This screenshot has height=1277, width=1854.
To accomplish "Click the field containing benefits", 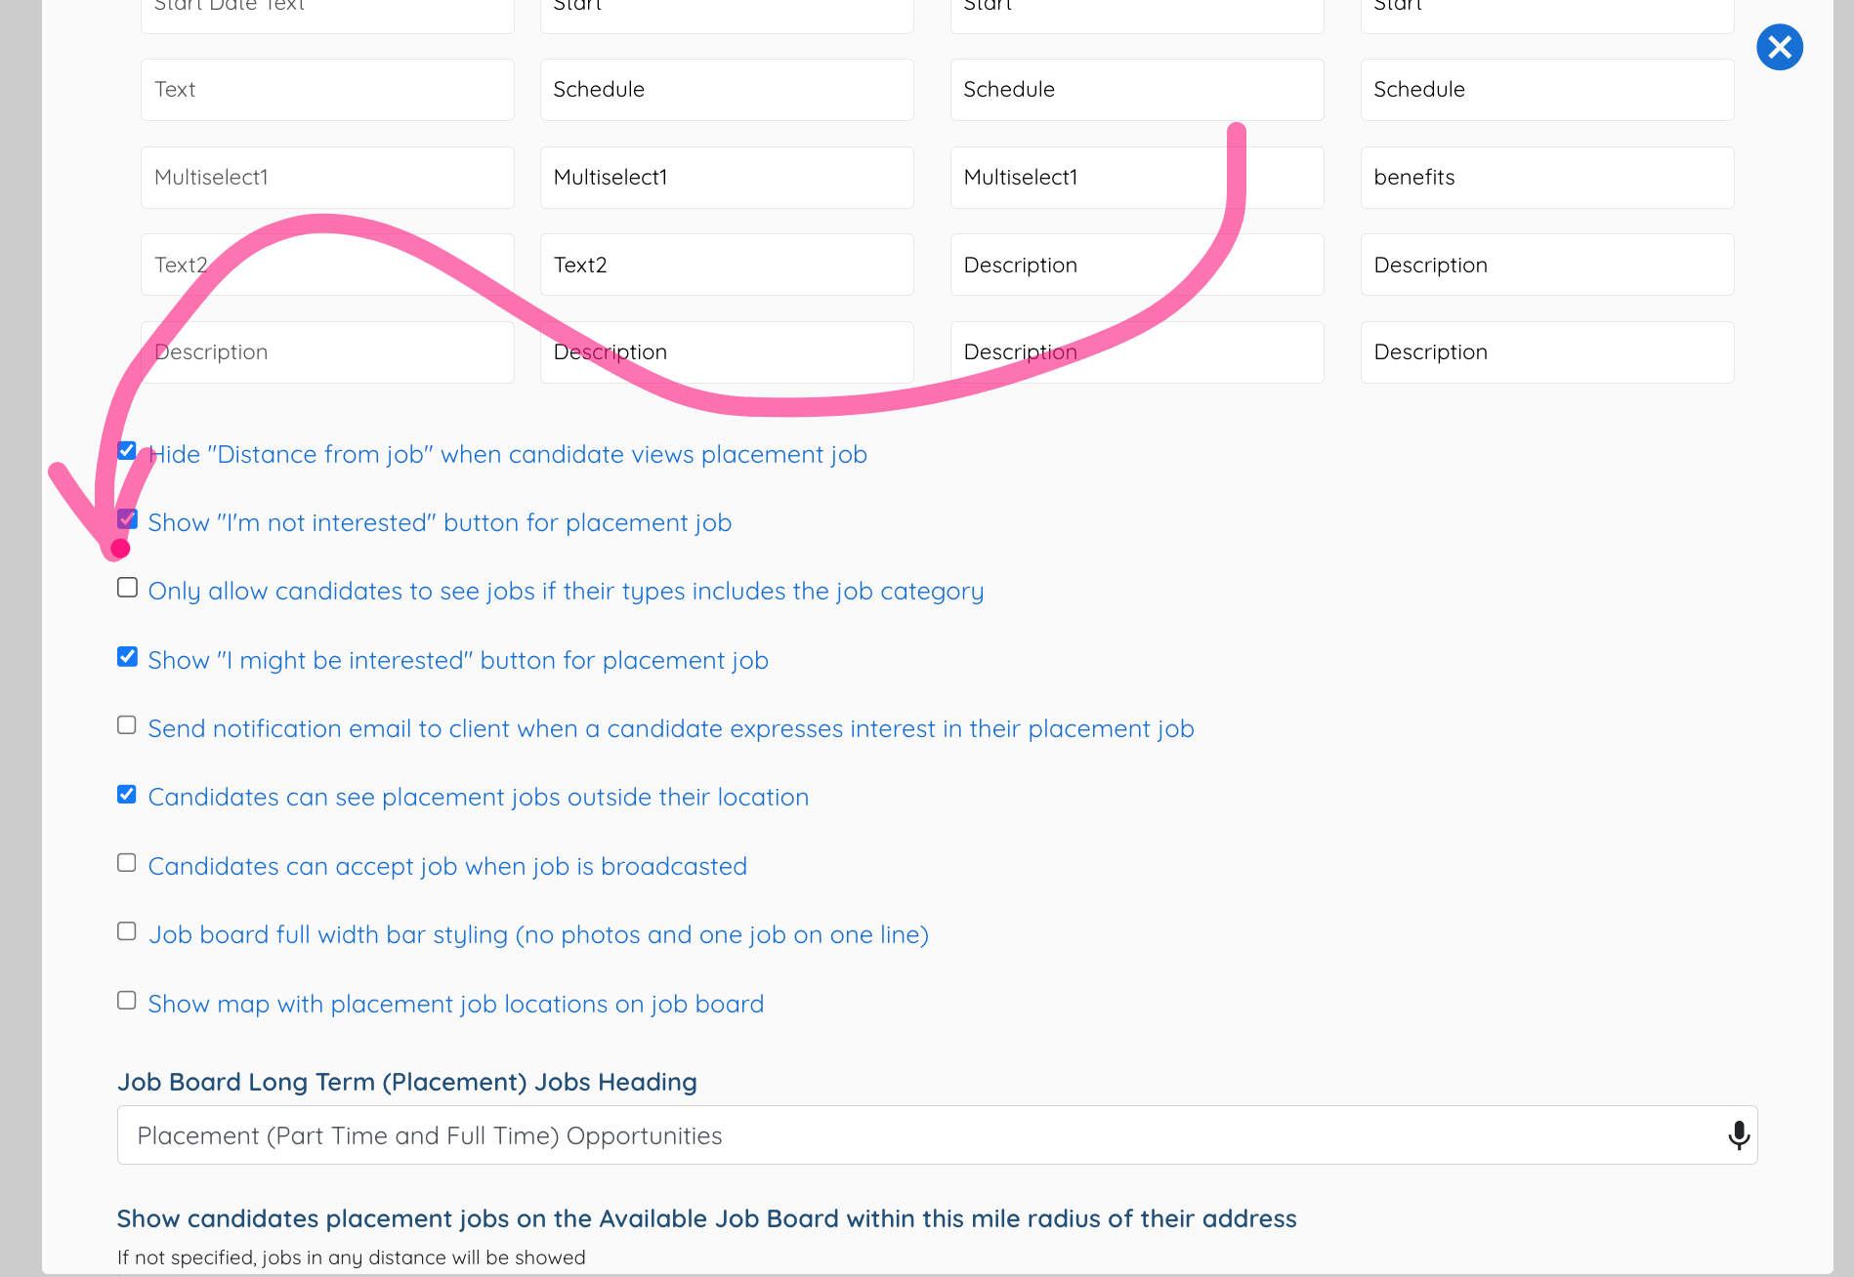I will pos(1547,178).
